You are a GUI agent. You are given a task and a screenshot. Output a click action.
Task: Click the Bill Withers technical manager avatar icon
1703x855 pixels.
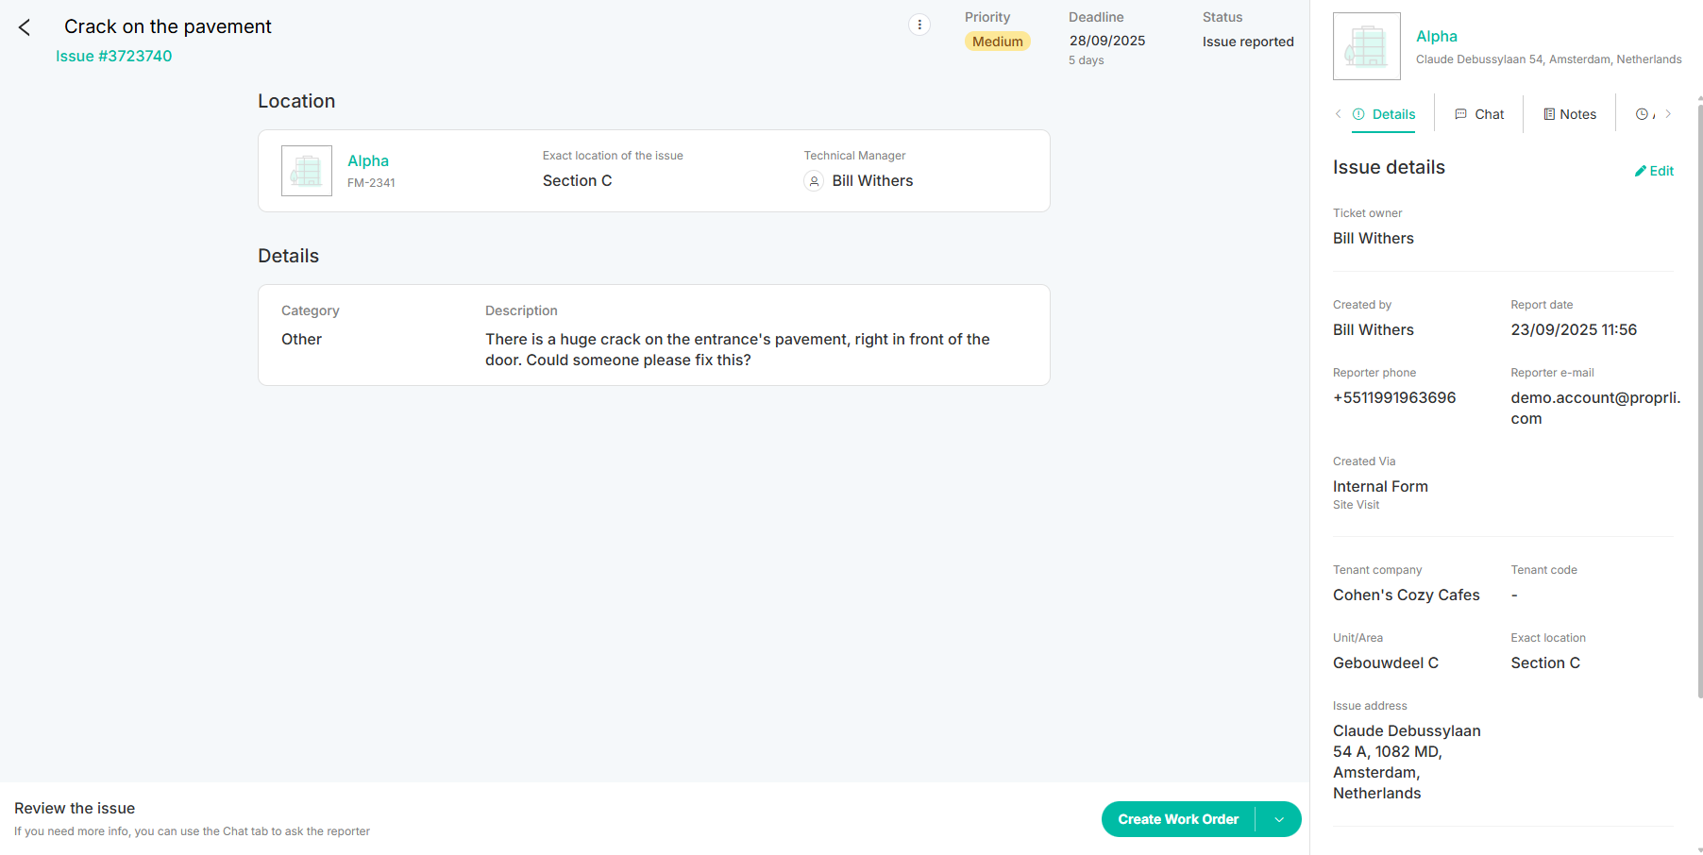point(814,181)
